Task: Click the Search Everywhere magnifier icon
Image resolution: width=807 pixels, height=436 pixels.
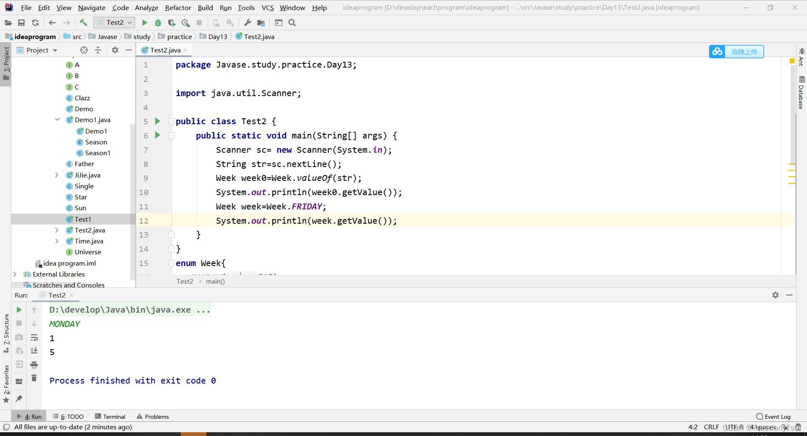Action: click(x=292, y=23)
